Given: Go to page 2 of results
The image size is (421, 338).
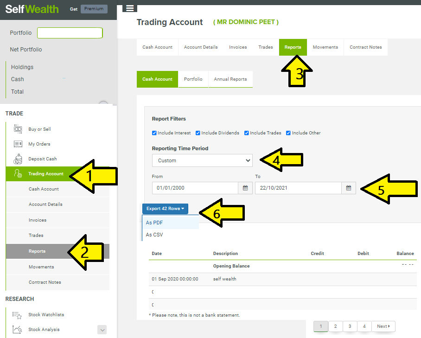Looking at the screenshot, I should [335, 326].
